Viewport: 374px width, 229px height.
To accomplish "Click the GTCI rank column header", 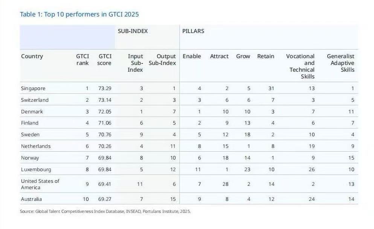I will (82, 60).
